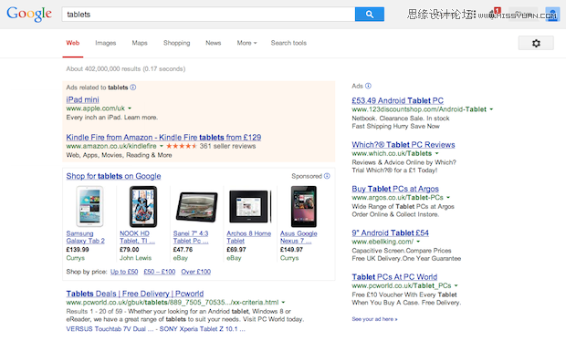Open the Samsung Galaxy Tab 2 product link
566x341 pixels.
(86, 237)
